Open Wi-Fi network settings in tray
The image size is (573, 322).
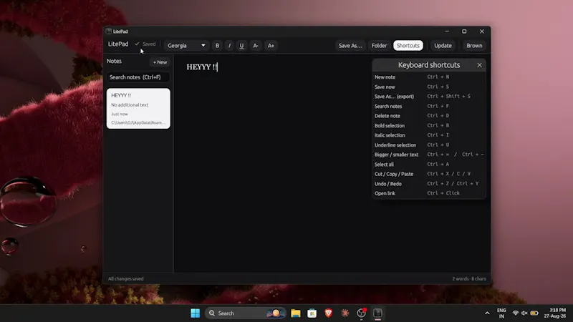[516, 313]
